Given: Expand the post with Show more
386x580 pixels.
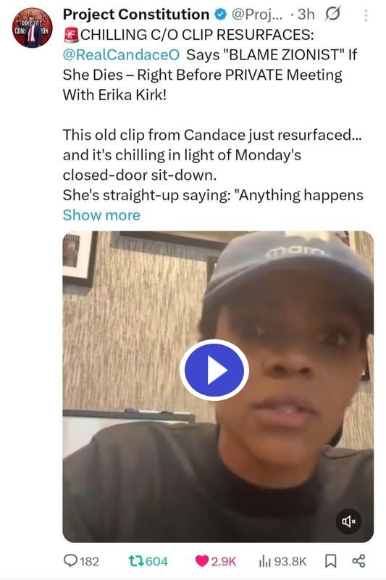Looking at the screenshot, I should coord(101,215).
